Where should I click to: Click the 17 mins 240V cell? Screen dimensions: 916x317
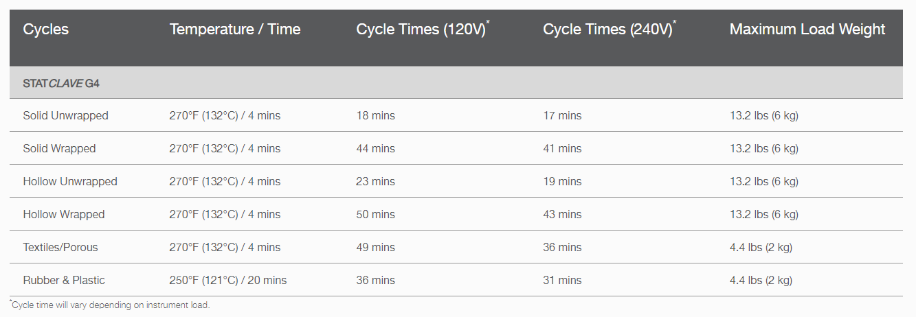coord(562,116)
